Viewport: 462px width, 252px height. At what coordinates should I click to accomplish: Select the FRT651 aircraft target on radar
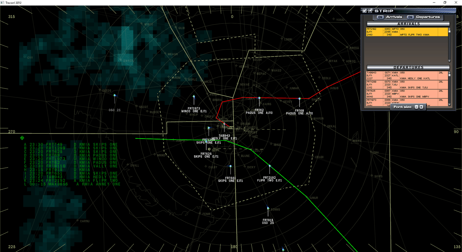click(x=230, y=166)
